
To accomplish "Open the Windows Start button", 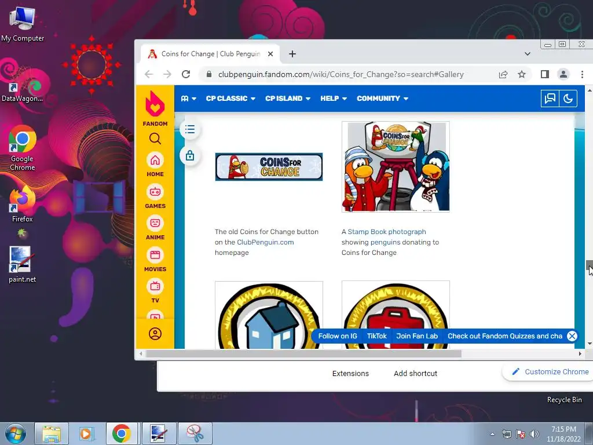I will tap(16, 433).
